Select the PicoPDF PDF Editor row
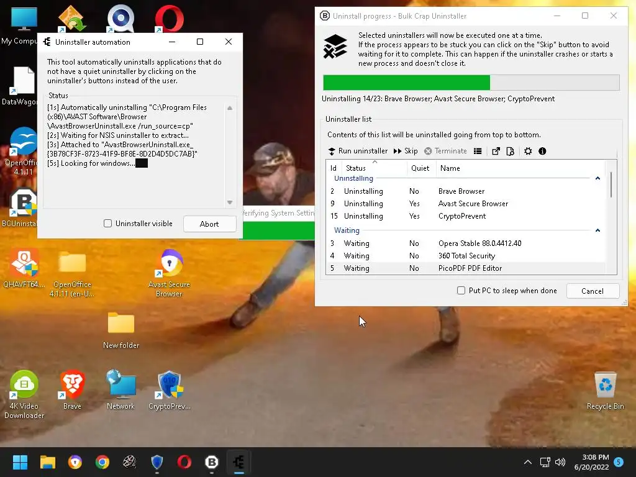Viewport: 636px width, 477px height. tap(465, 268)
